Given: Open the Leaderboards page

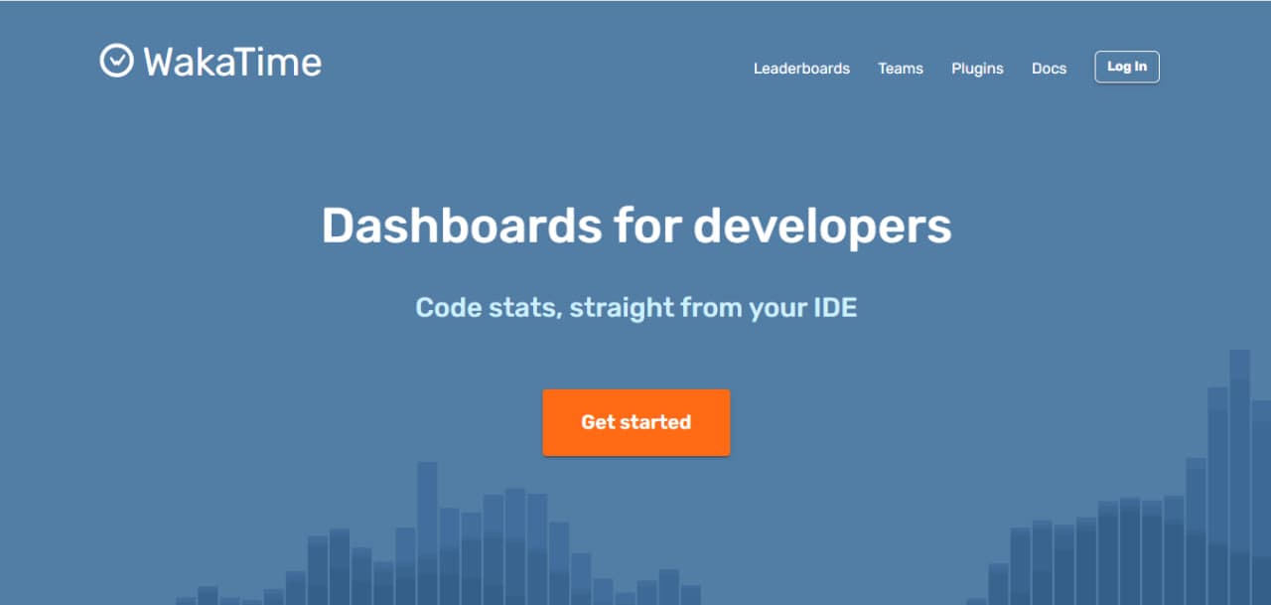Looking at the screenshot, I should [801, 69].
